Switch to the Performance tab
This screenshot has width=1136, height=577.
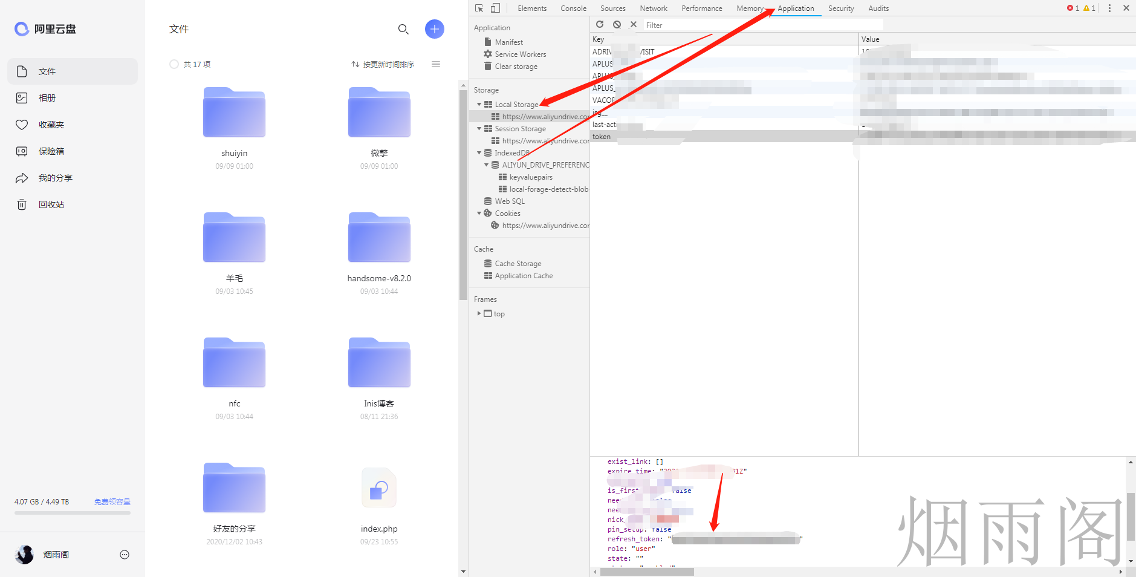click(x=702, y=8)
